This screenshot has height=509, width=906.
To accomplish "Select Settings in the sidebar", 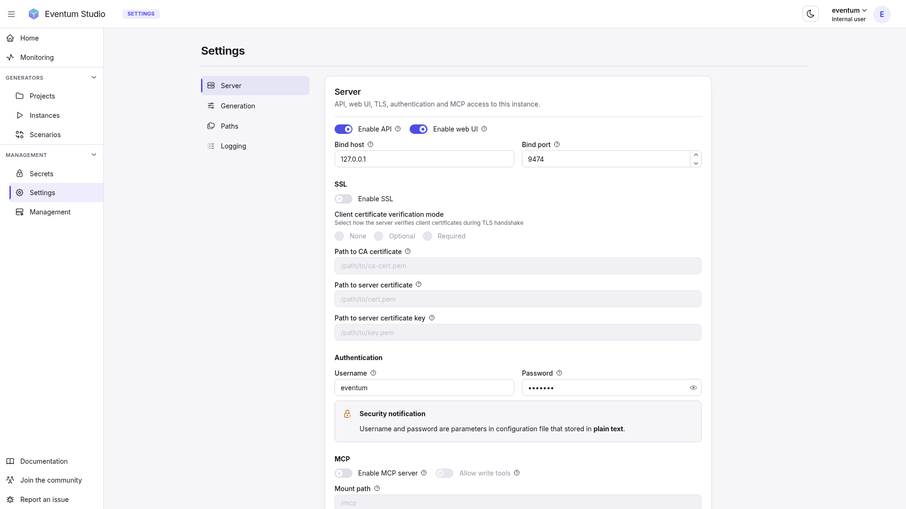I will 57,193.
